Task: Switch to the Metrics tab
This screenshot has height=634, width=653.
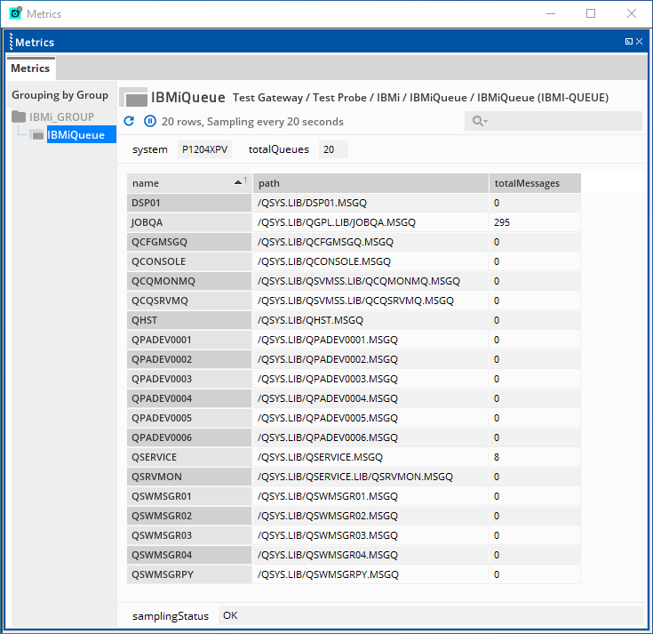Action: pyautogui.click(x=30, y=68)
